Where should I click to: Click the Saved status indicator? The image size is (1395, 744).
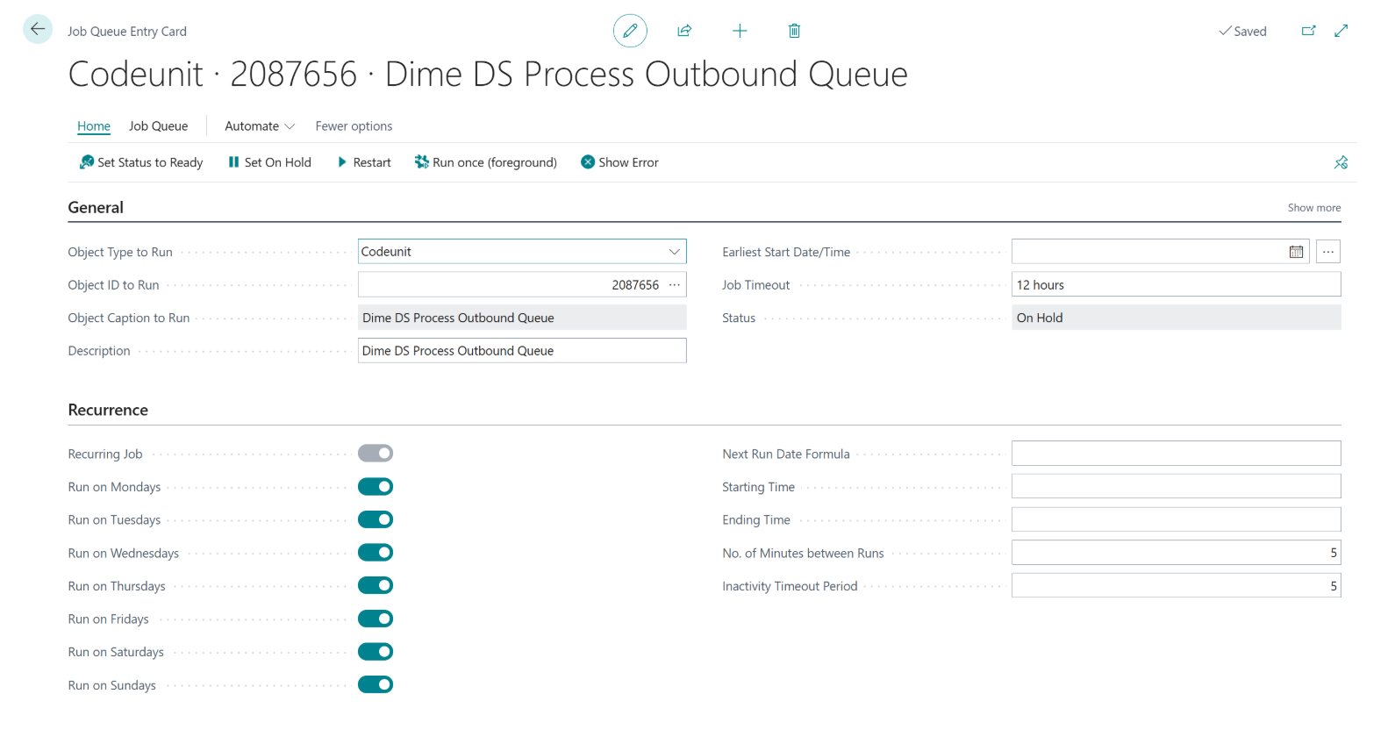1242,31
